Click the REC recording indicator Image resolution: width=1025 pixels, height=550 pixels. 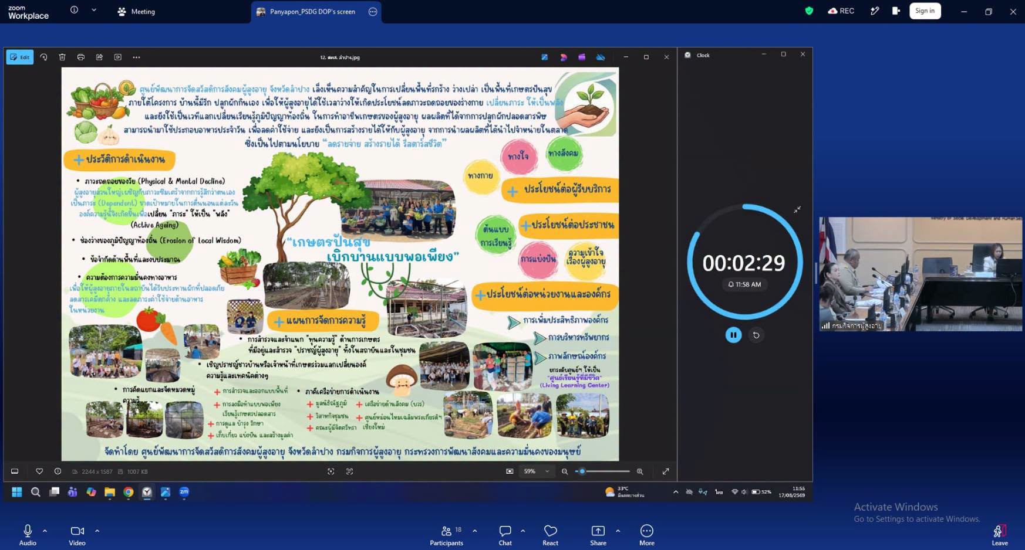pos(841,11)
